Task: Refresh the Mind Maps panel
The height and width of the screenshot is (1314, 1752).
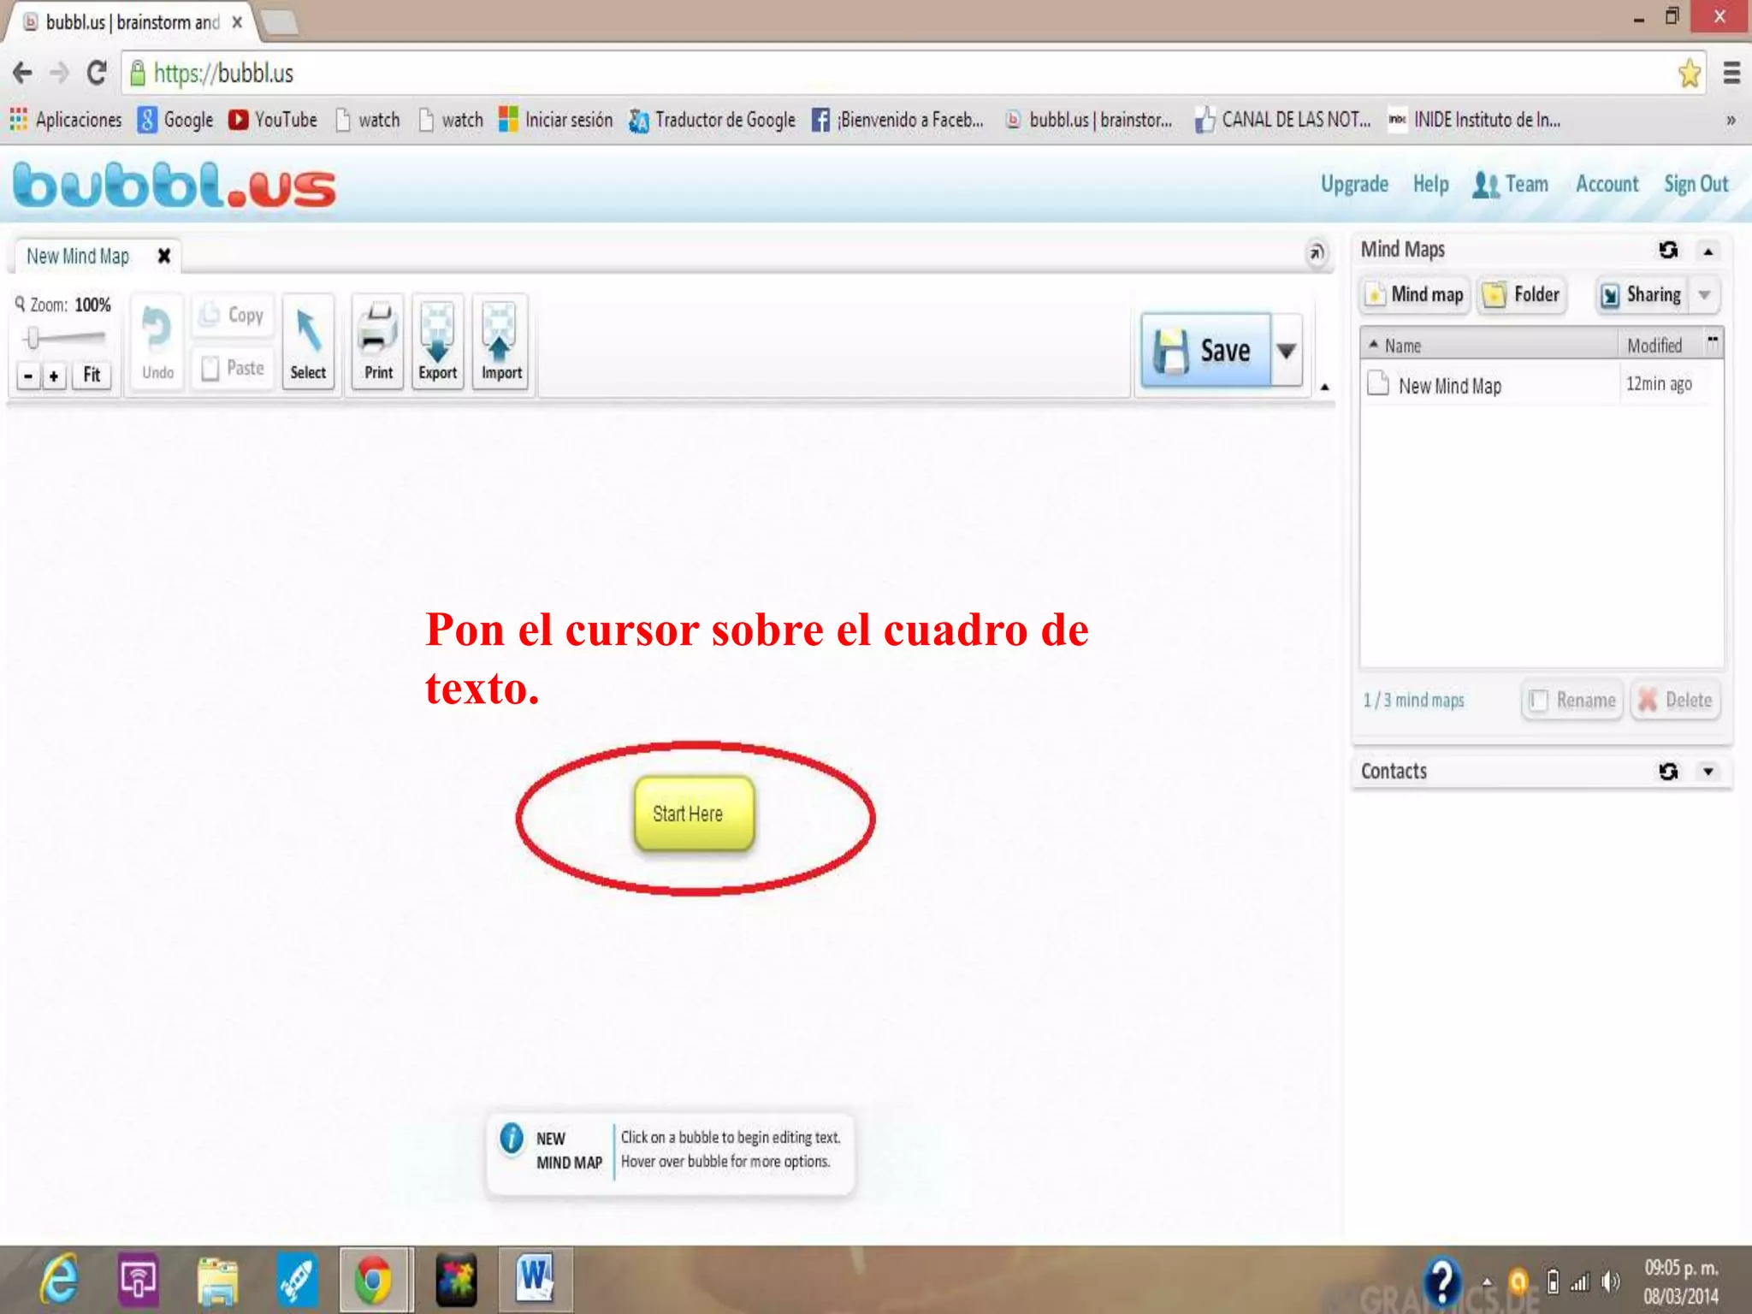Action: 1668,250
